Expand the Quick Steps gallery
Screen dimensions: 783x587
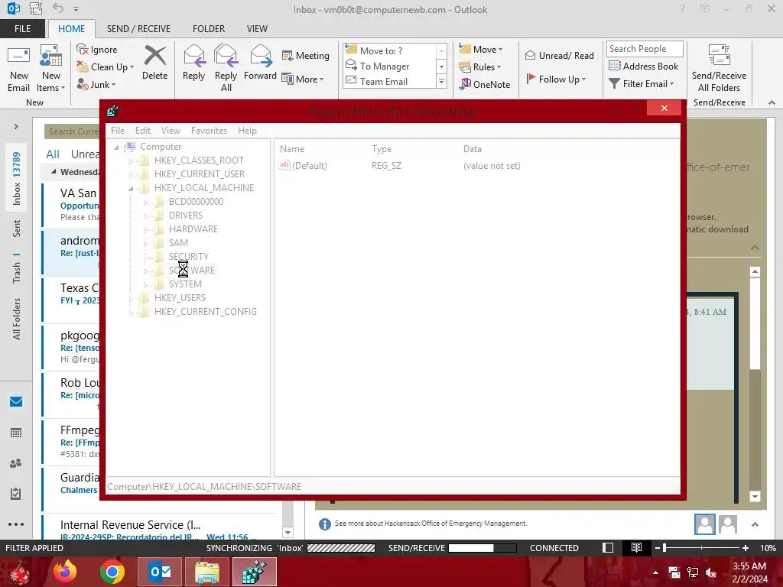[x=441, y=82]
